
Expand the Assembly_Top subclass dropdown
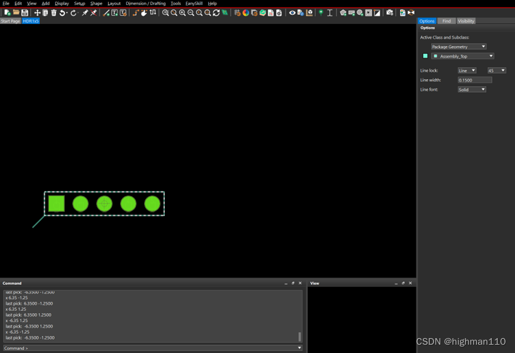click(x=463, y=56)
